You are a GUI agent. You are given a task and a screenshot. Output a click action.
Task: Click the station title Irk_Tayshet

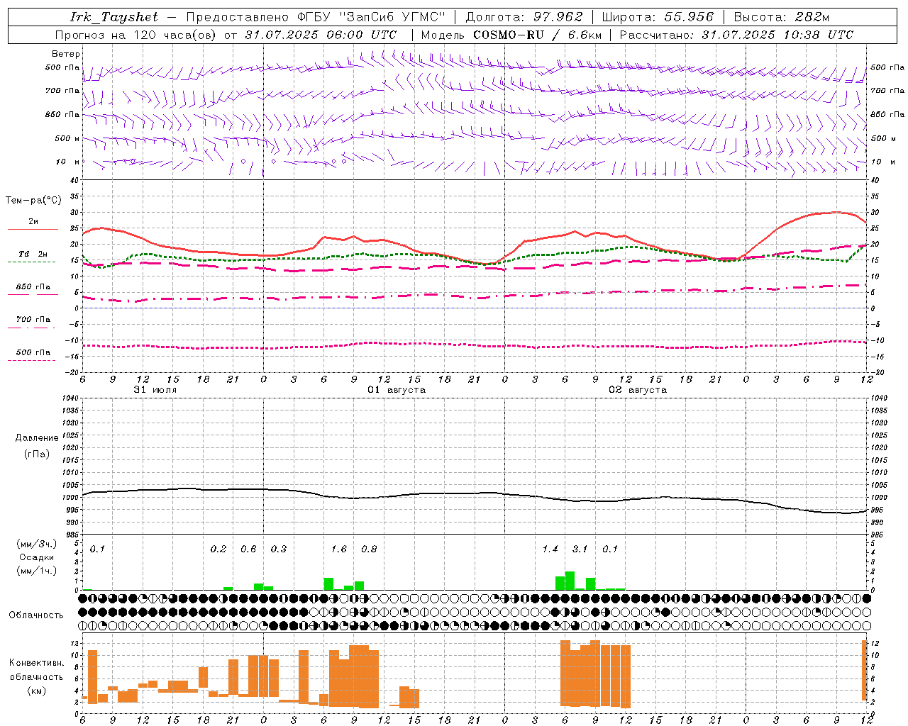[x=114, y=17]
